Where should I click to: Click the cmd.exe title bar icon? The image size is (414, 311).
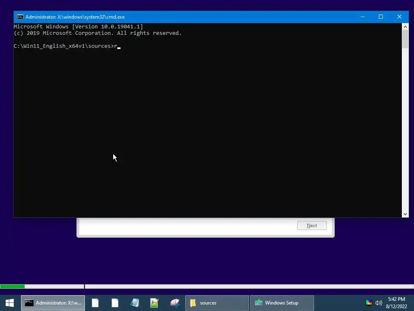coord(20,17)
